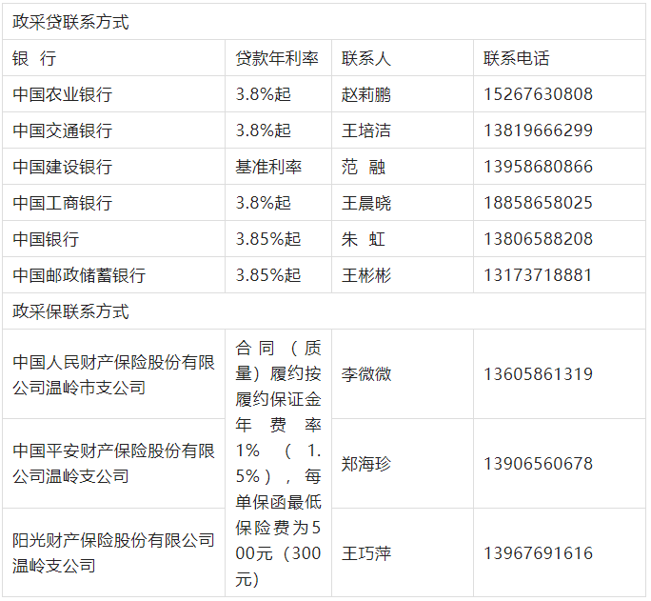Click phone number 13806588208
Viewport: 651px width, 601px height.
click(x=538, y=239)
